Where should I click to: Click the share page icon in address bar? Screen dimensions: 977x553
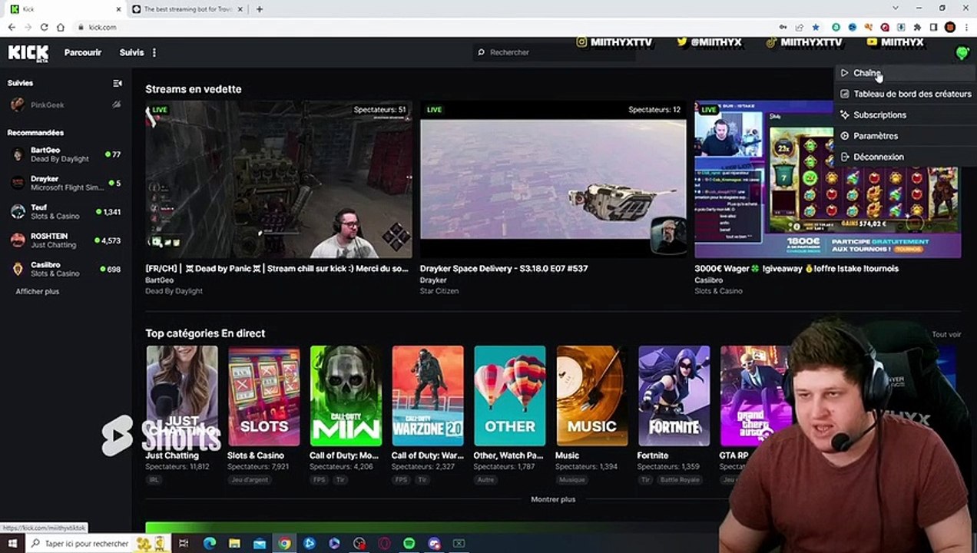click(x=799, y=27)
